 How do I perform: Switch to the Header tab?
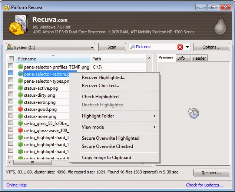(199, 58)
